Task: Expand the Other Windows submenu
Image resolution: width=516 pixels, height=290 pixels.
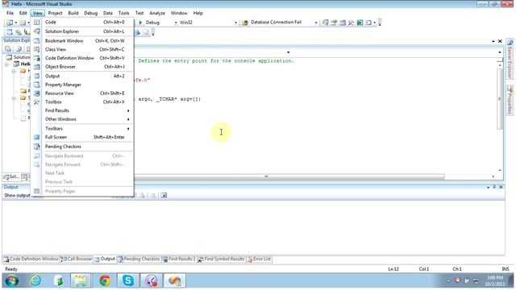Action: coord(82,119)
